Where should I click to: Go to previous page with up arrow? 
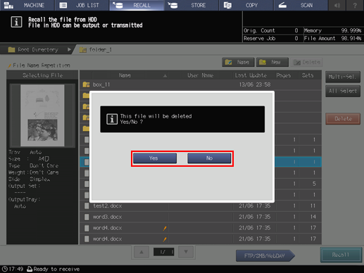(x=142, y=252)
